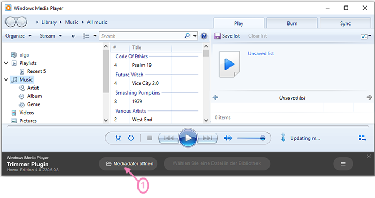This screenshot has height=198, width=375.
Task: Go to next list with right arrow
Action: coord(369,97)
